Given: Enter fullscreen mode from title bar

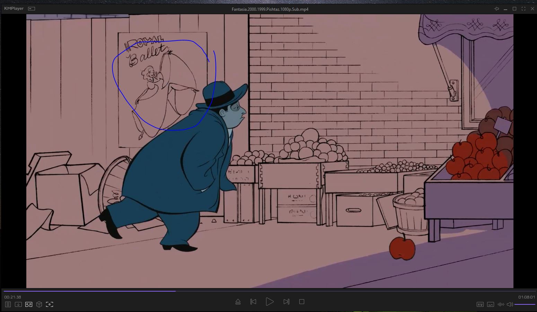Looking at the screenshot, I should pos(523,9).
